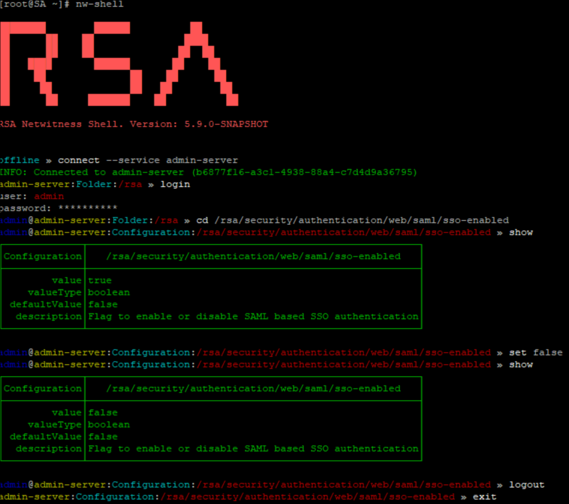
Task: Click the 'nw-shell' command on the root prompt
Action: pos(100,4)
